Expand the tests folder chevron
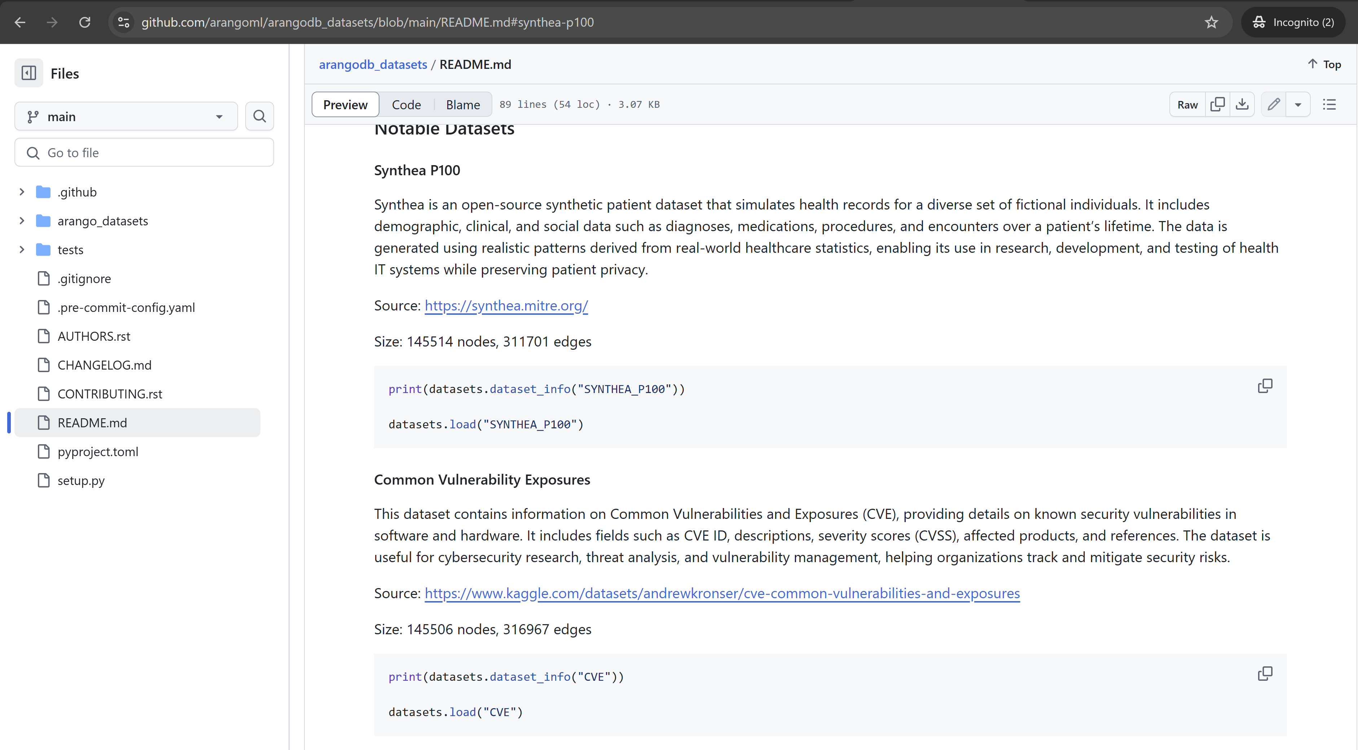The width and height of the screenshot is (1358, 750). tap(22, 249)
